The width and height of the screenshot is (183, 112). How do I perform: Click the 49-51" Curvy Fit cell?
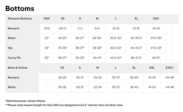(156, 58)
